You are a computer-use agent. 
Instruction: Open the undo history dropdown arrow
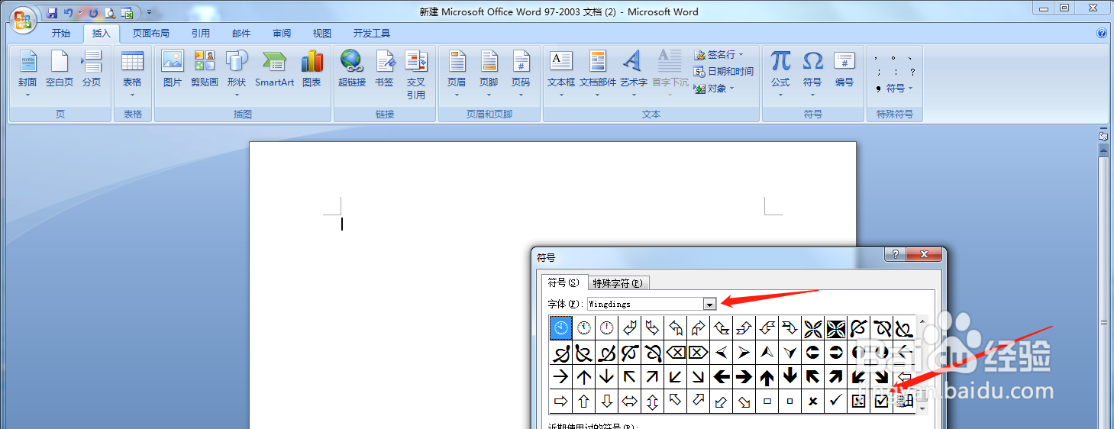(x=79, y=13)
